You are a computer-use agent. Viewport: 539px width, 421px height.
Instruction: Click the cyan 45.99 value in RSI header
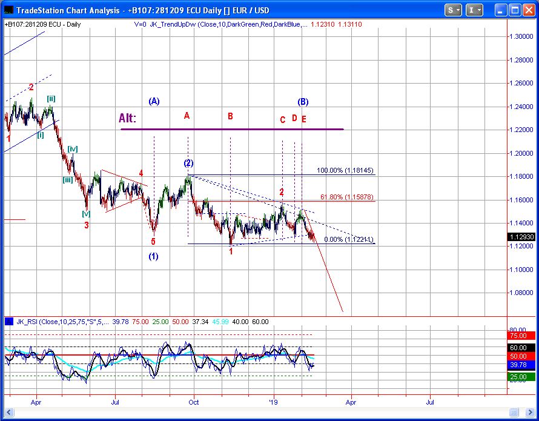point(220,322)
